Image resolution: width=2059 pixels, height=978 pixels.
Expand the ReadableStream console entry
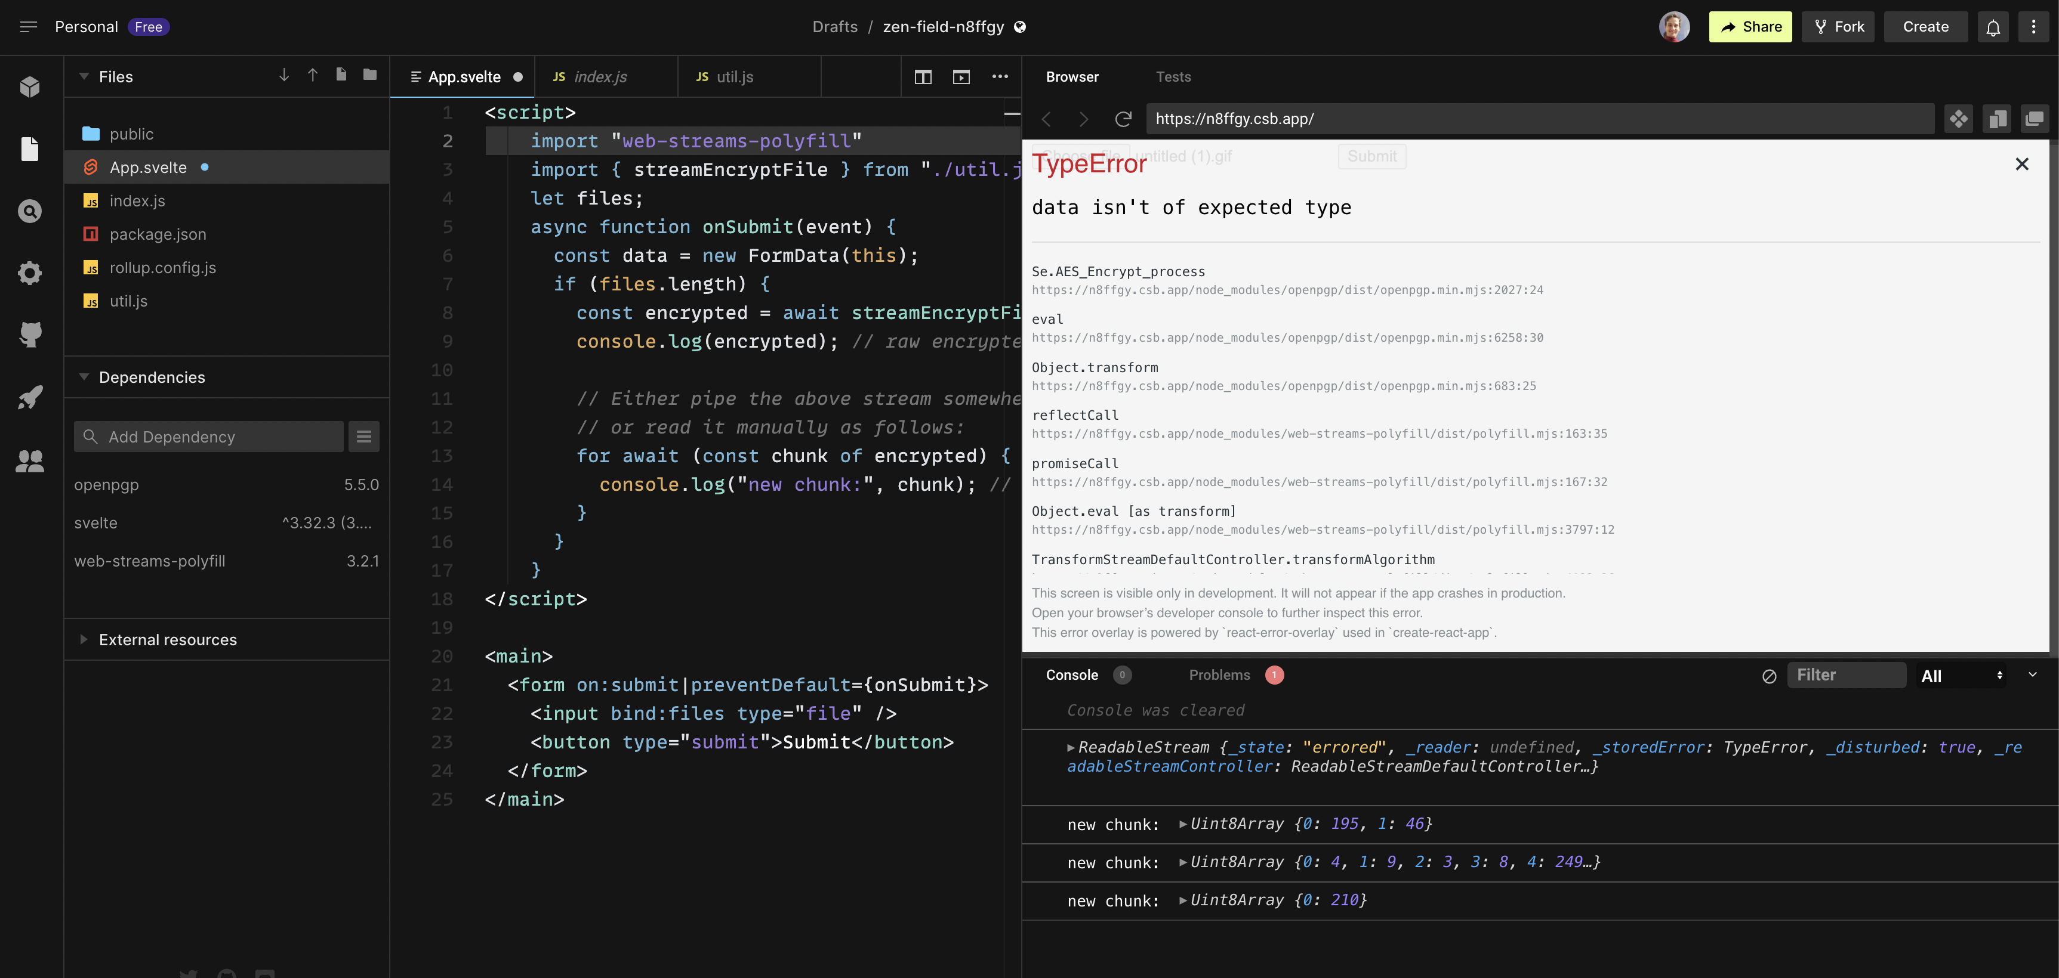(1071, 748)
